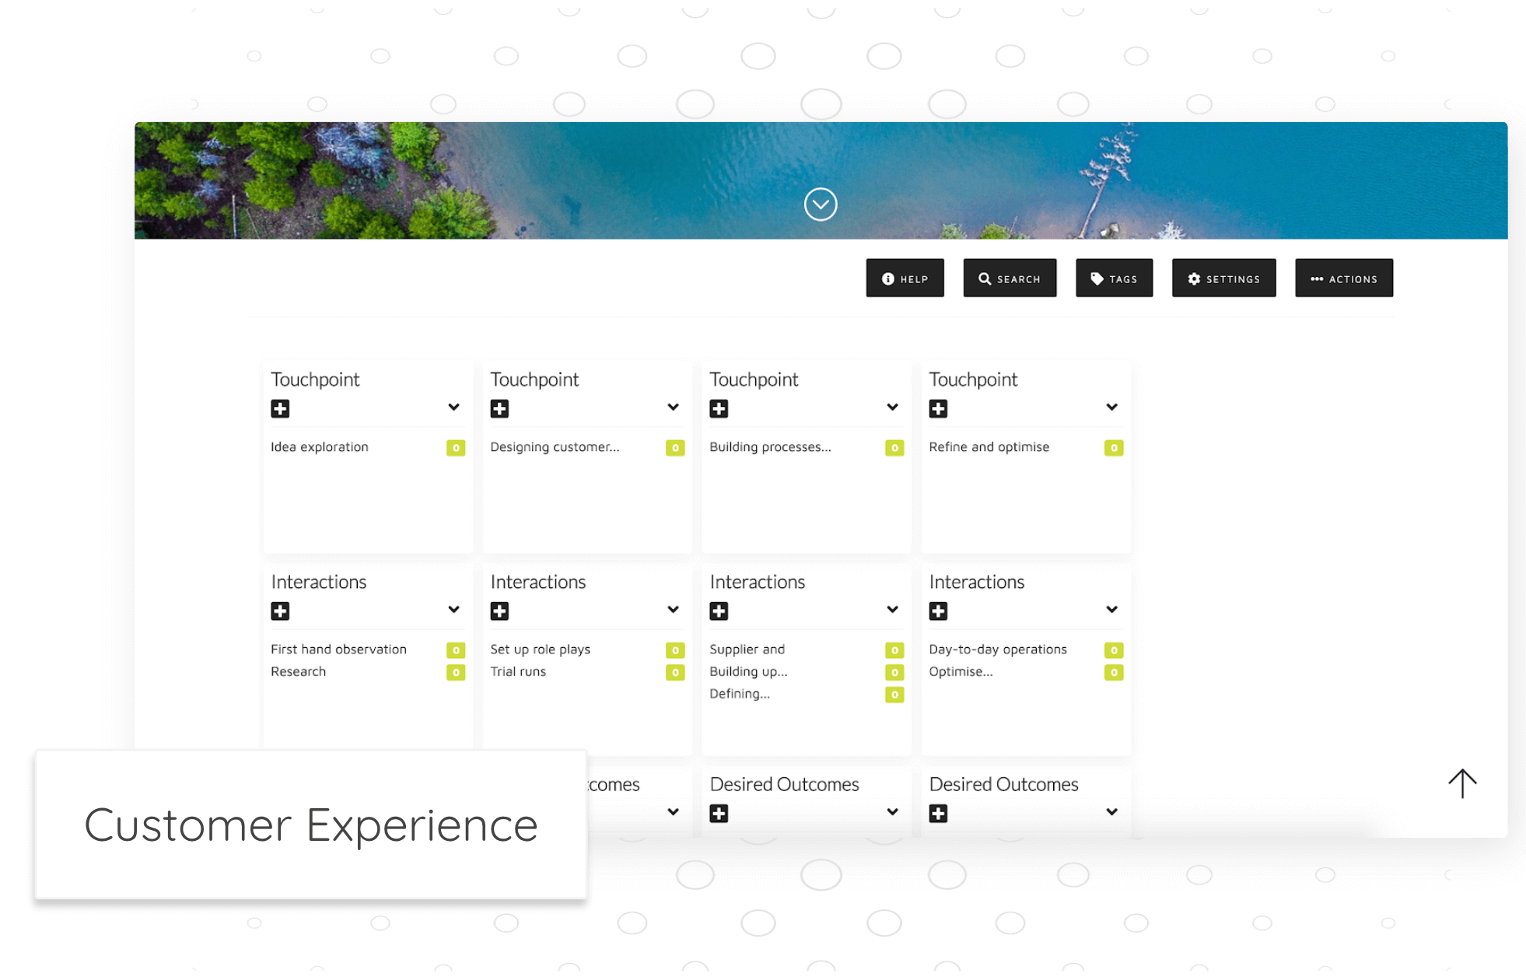
Task: Click the scroll-to-top arrow icon
Action: tap(1461, 783)
